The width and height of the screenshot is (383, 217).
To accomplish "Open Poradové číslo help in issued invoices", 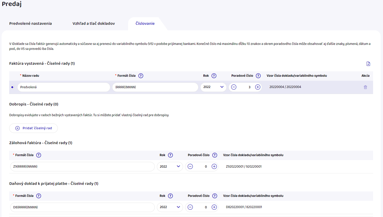I will point(258,76).
